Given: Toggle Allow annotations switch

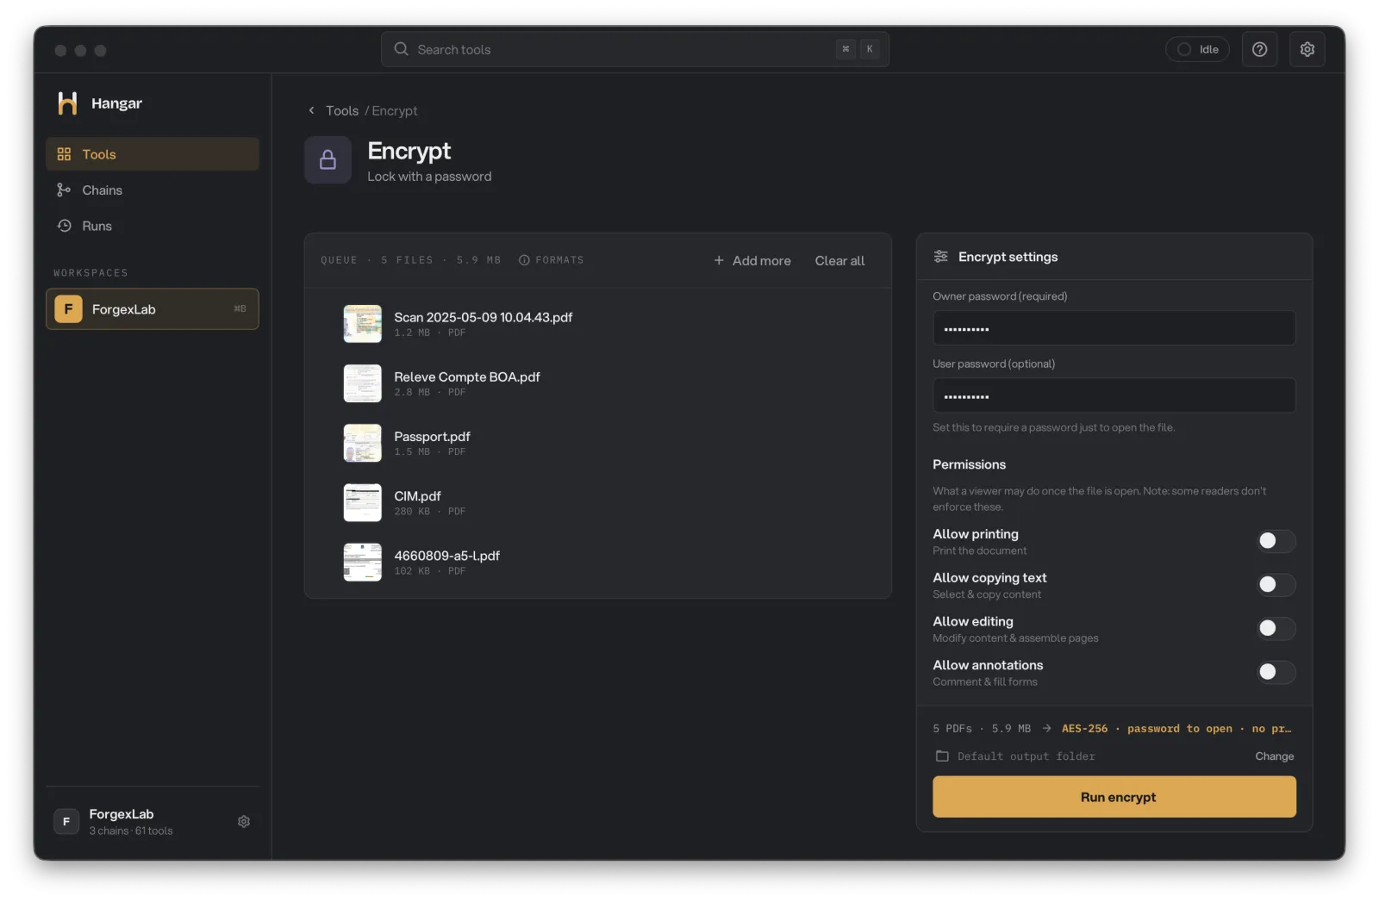Looking at the screenshot, I should point(1276,673).
